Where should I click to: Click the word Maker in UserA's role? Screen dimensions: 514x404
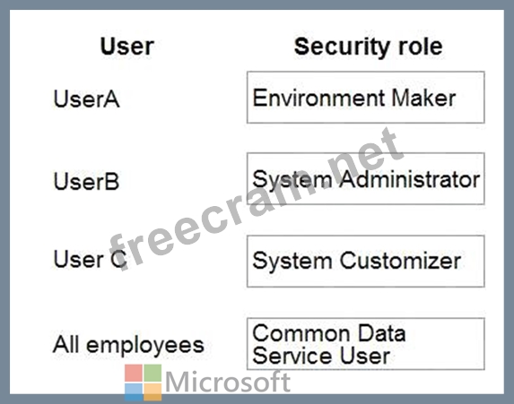point(423,98)
